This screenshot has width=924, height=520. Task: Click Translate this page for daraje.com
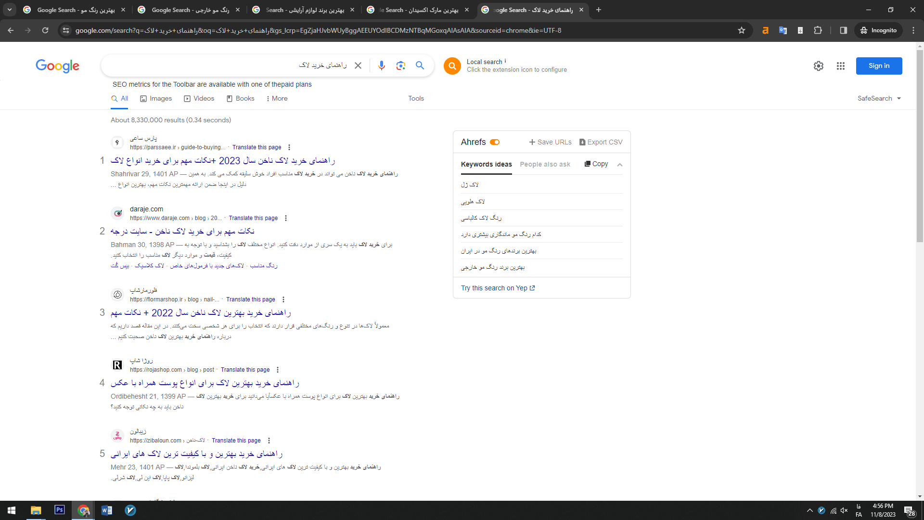(253, 218)
